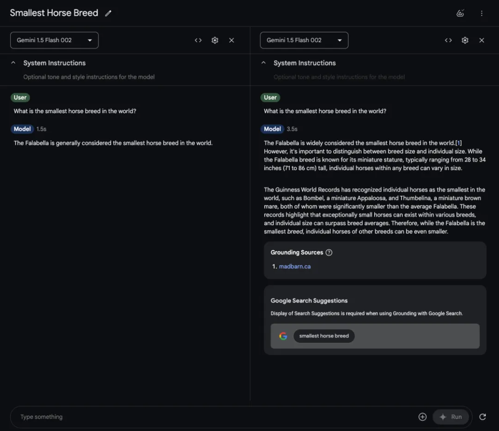Click the 3.5s response time label
Viewport: 499px width, 431px height.
(x=292, y=129)
